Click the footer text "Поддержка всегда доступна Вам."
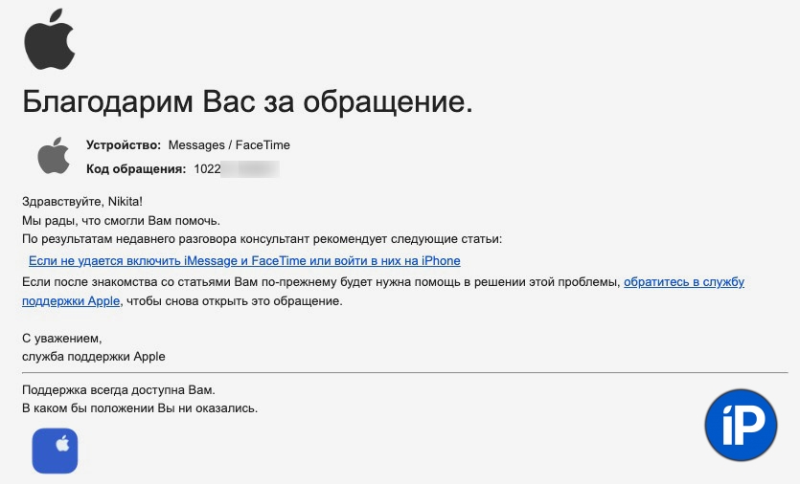This screenshot has width=800, height=484. click(118, 390)
